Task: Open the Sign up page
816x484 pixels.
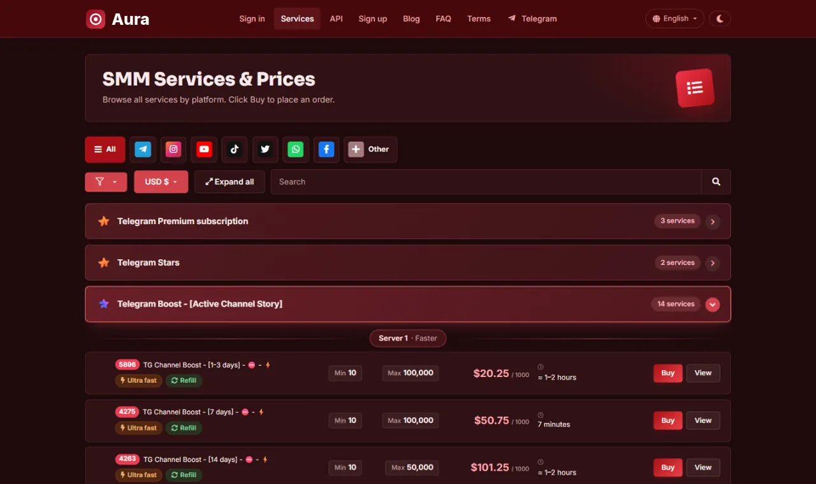Action: click(x=372, y=18)
